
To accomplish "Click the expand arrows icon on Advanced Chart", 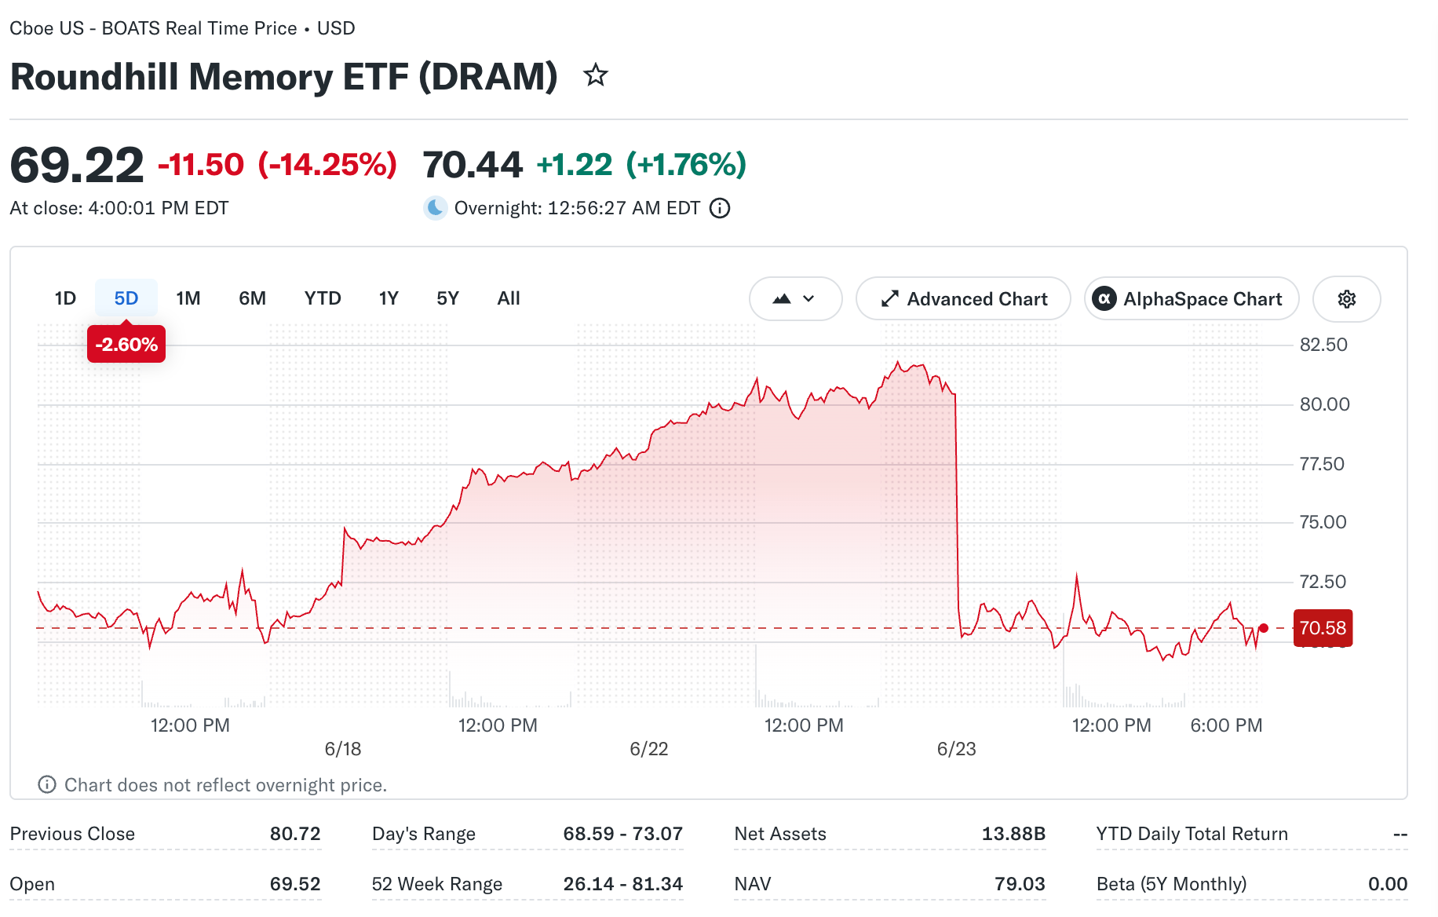I will coord(889,299).
